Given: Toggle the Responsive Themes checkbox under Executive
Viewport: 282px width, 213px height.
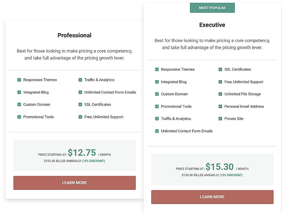Looking at the screenshot, I should (157, 69).
